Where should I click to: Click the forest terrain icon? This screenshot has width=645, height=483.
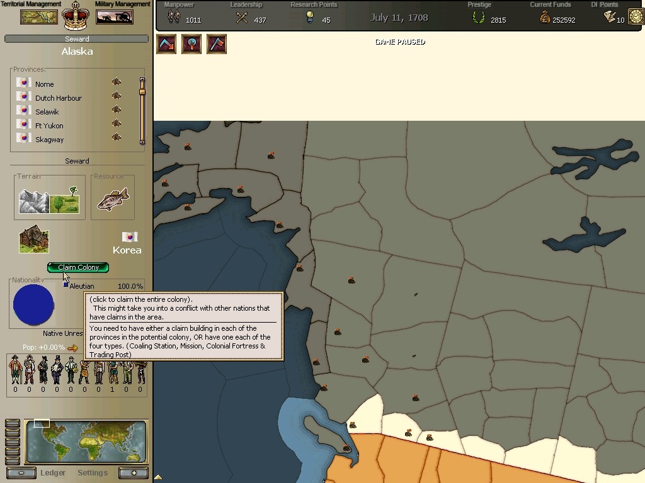pos(65,200)
